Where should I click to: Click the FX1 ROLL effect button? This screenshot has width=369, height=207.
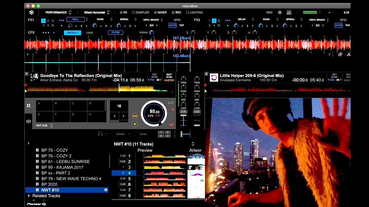pos(76,19)
